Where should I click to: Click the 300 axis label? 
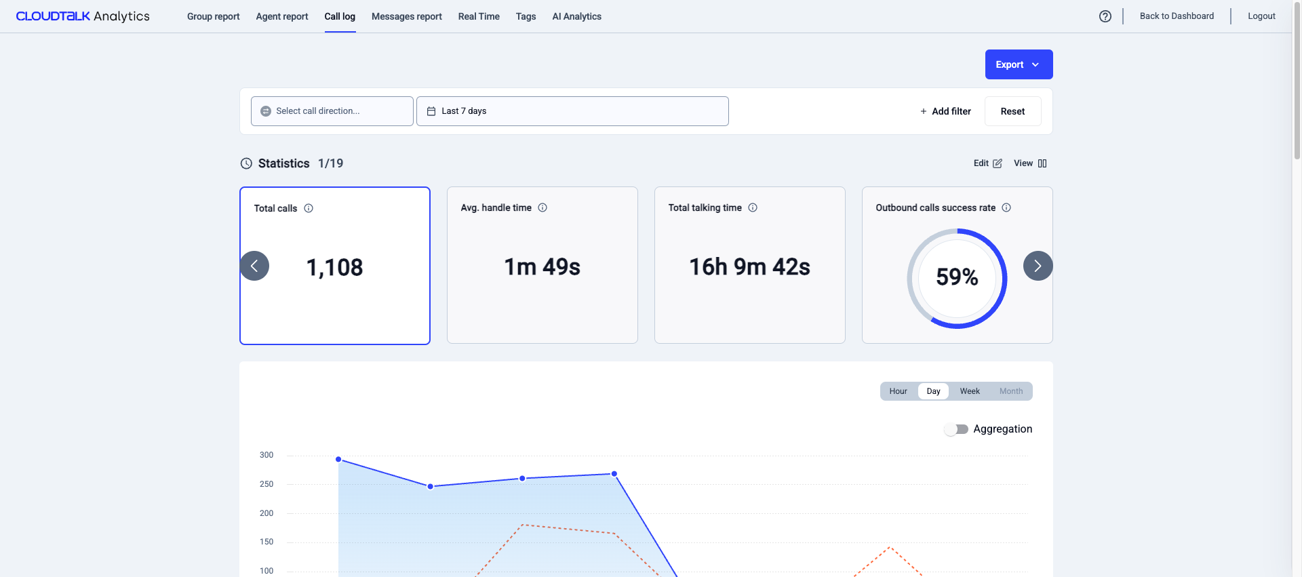pyautogui.click(x=267, y=455)
